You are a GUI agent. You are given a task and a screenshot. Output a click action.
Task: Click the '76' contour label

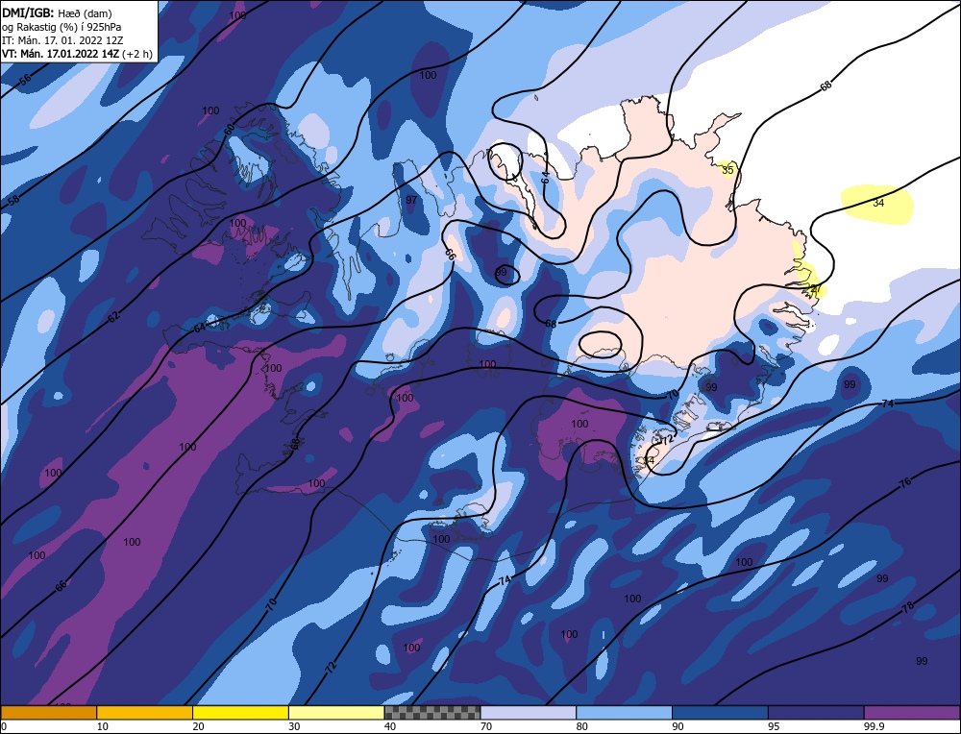click(x=905, y=482)
